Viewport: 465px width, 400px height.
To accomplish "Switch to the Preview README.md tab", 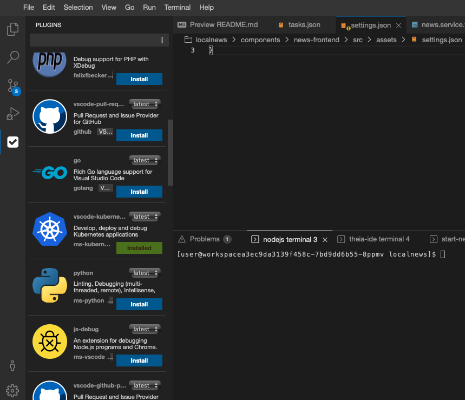I will (x=223, y=24).
